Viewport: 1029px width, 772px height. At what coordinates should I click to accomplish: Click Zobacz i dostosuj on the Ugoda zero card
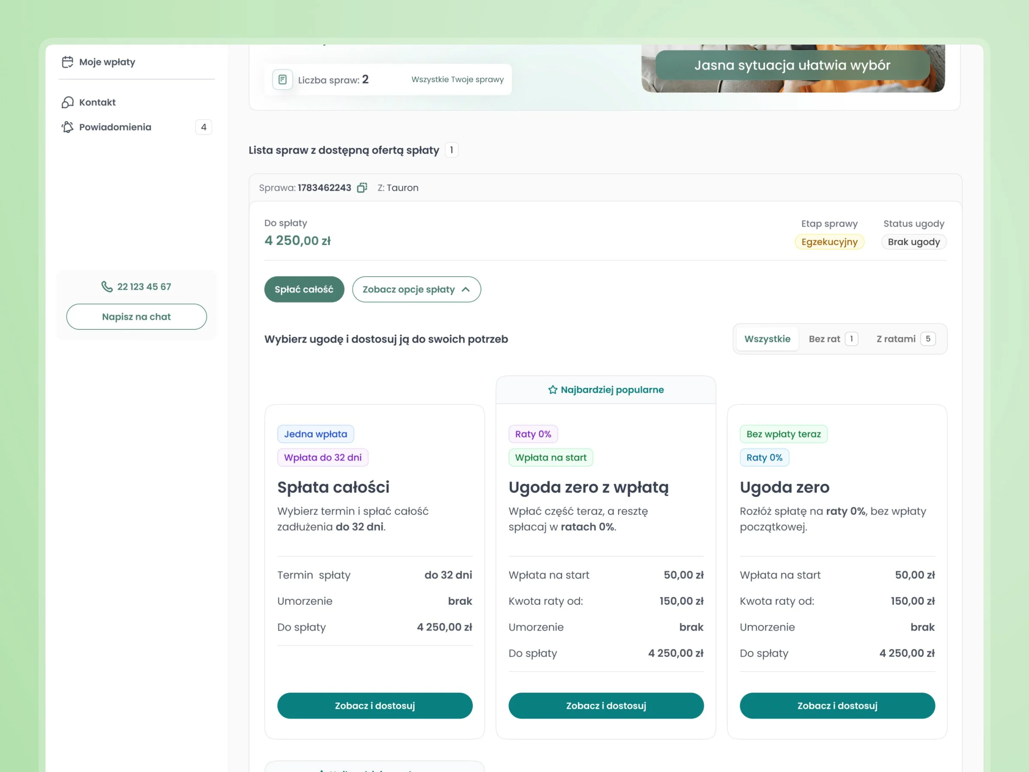point(837,706)
